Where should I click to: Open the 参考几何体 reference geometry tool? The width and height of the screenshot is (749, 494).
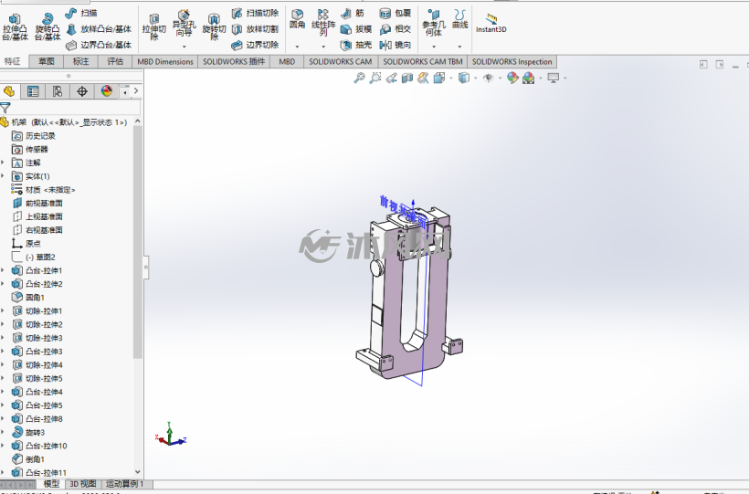pyautogui.click(x=434, y=22)
